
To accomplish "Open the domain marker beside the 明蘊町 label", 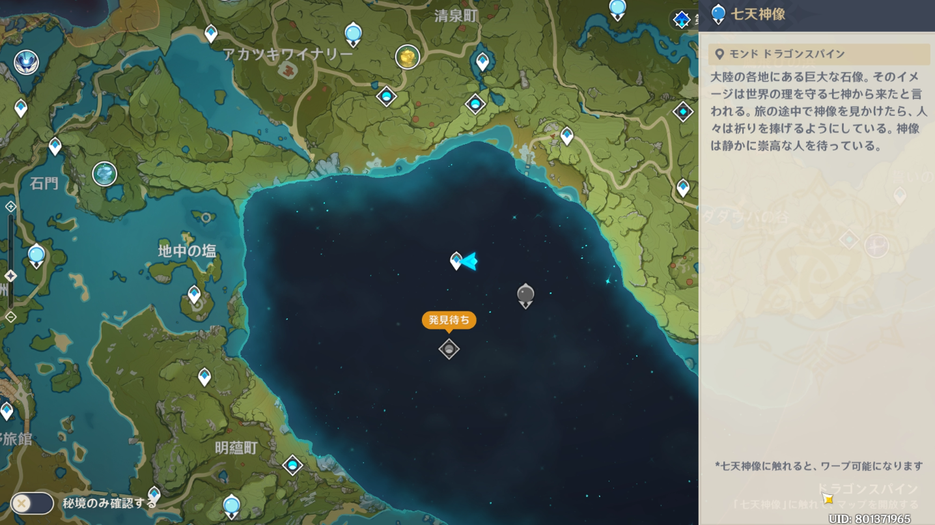I will click(x=292, y=465).
